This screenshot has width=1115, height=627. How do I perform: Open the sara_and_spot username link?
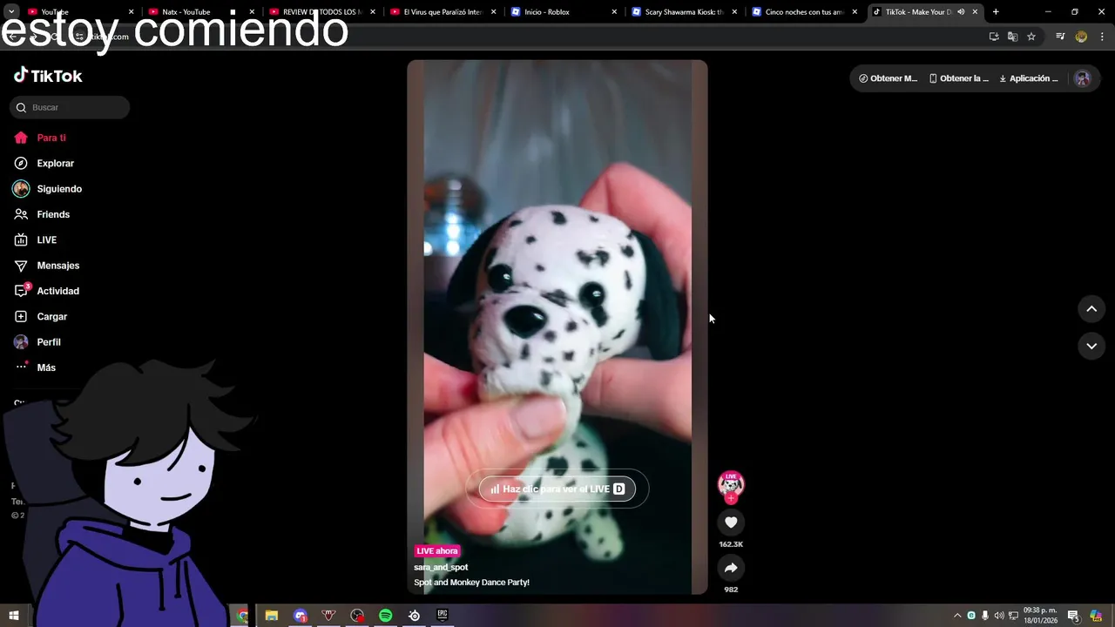point(441,567)
